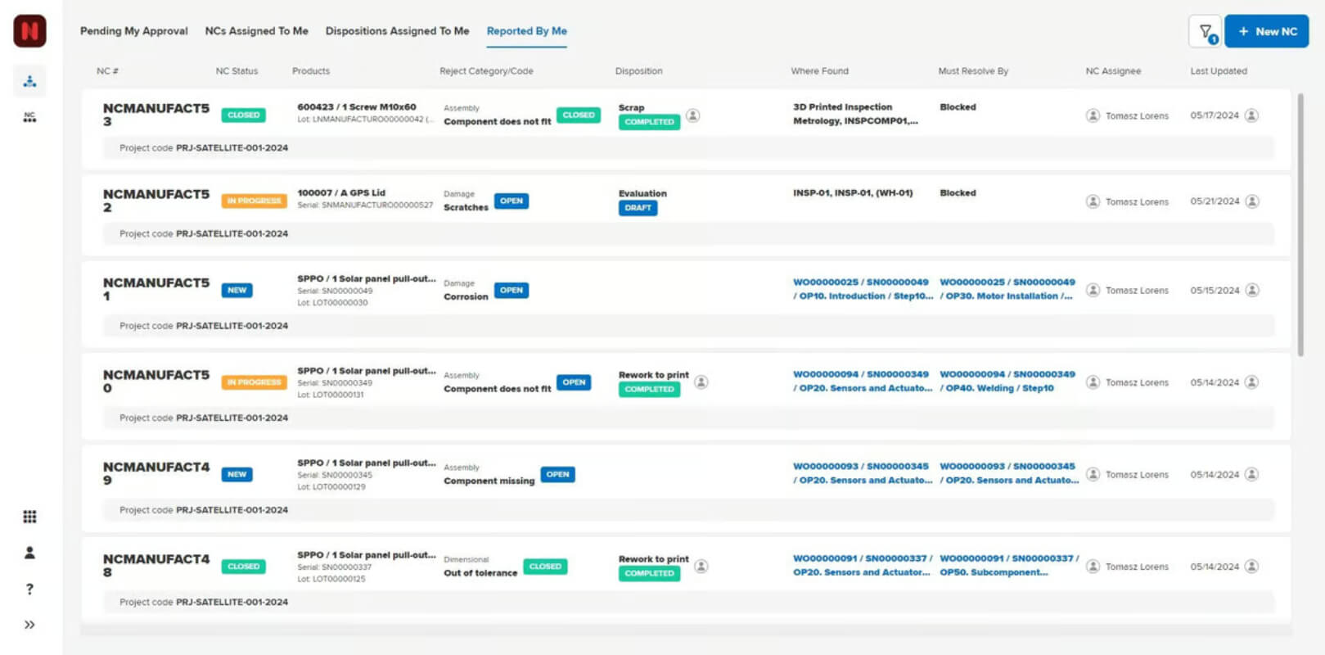Open NC record NCMANUFACT52
1325x655 pixels.
155,201
